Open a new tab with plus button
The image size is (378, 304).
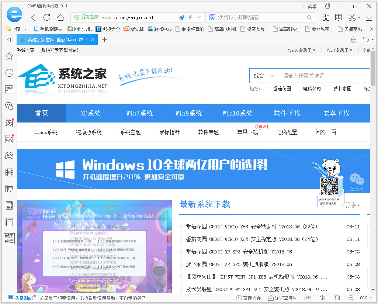click(x=104, y=40)
